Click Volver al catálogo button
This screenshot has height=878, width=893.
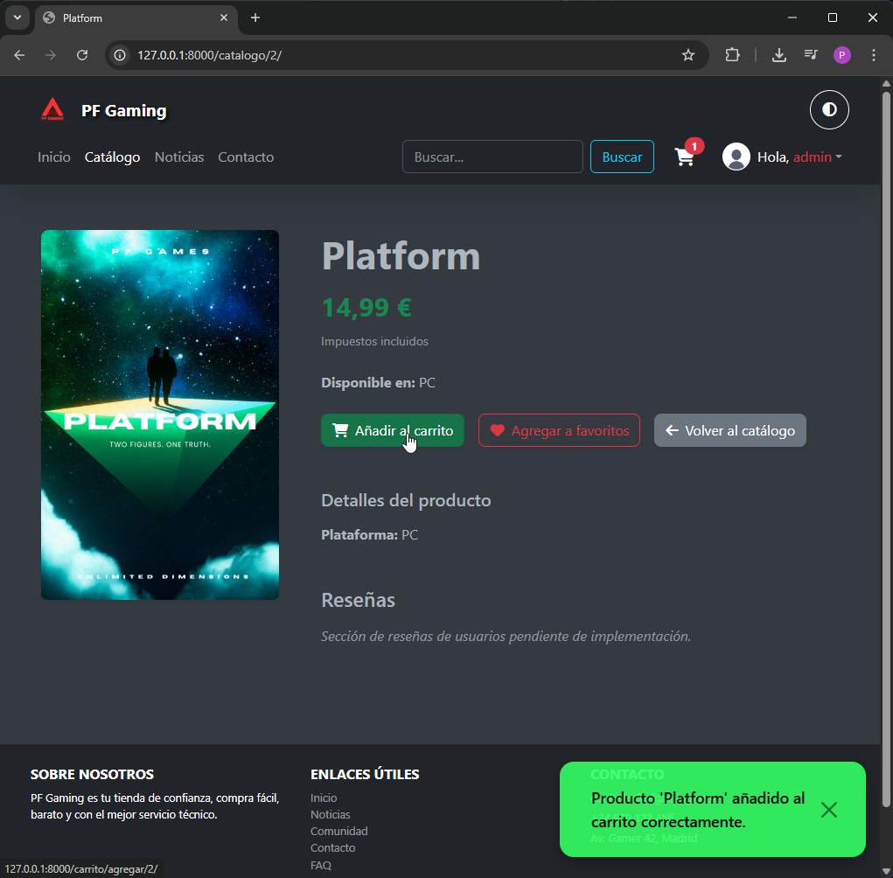click(730, 430)
